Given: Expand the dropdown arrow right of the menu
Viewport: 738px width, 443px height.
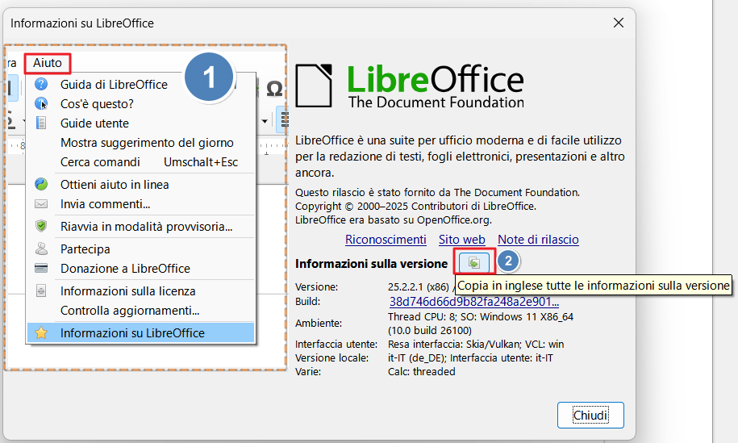Looking at the screenshot, I should (x=265, y=122).
